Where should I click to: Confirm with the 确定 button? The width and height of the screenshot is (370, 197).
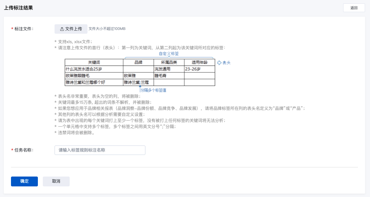(x=24, y=181)
